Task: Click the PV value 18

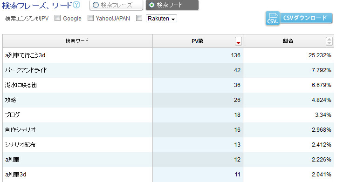Action: point(237,115)
